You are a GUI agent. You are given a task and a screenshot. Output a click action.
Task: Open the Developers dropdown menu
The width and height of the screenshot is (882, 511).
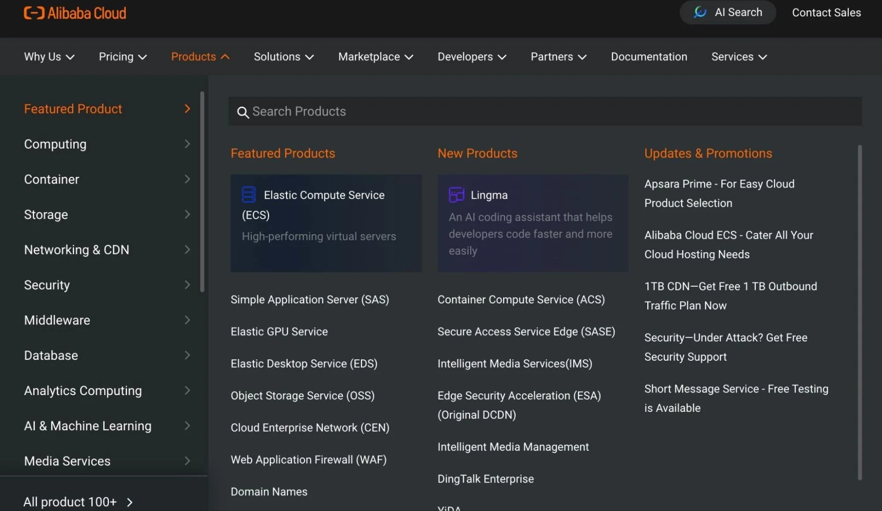coord(472,56)
